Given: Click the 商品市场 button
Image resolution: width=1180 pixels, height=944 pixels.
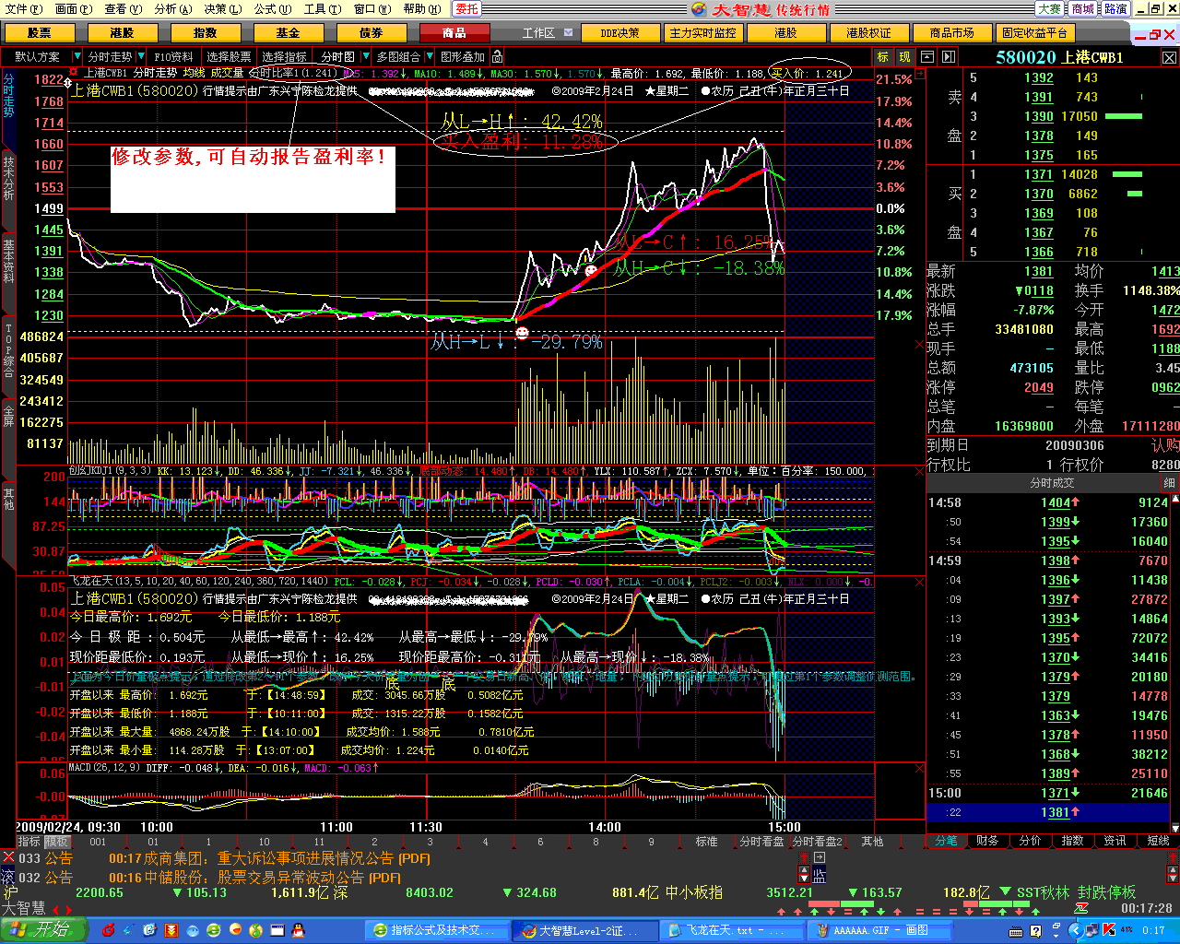Looking at the screenshot, I should click(x=952, y=33).
